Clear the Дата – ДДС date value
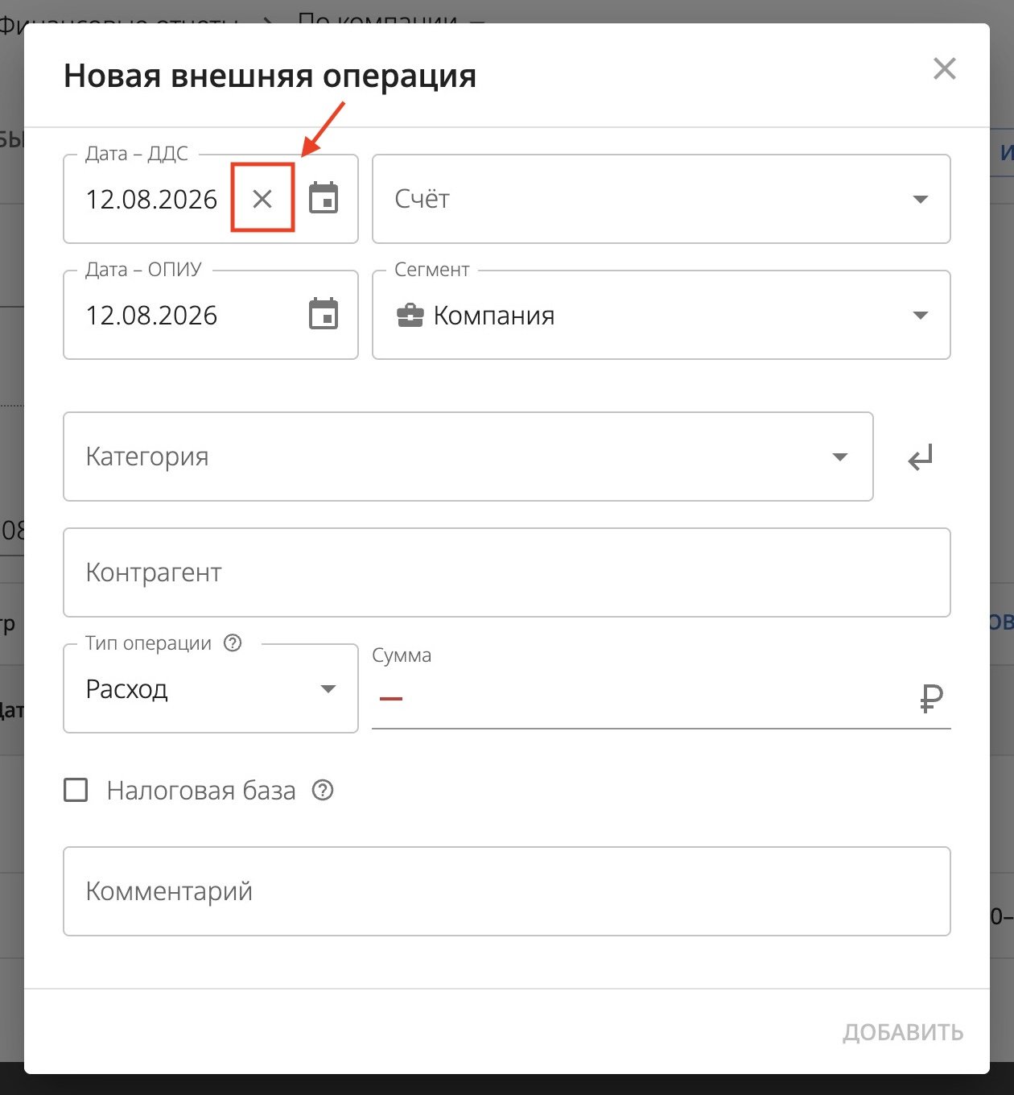 pos(262,199)
